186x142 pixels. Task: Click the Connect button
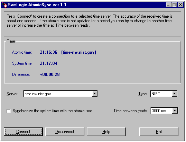[23, 132]
